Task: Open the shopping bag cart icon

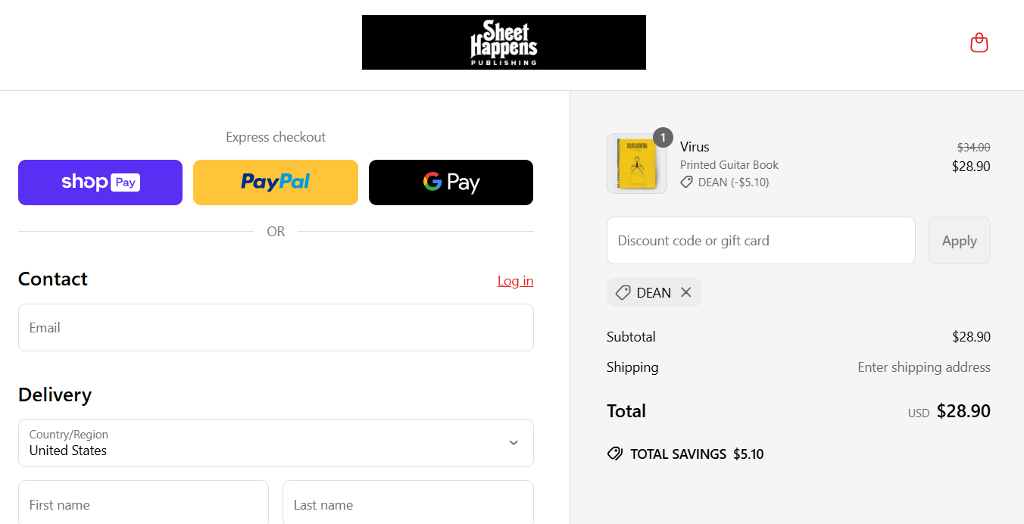Action: click(979, 42)
